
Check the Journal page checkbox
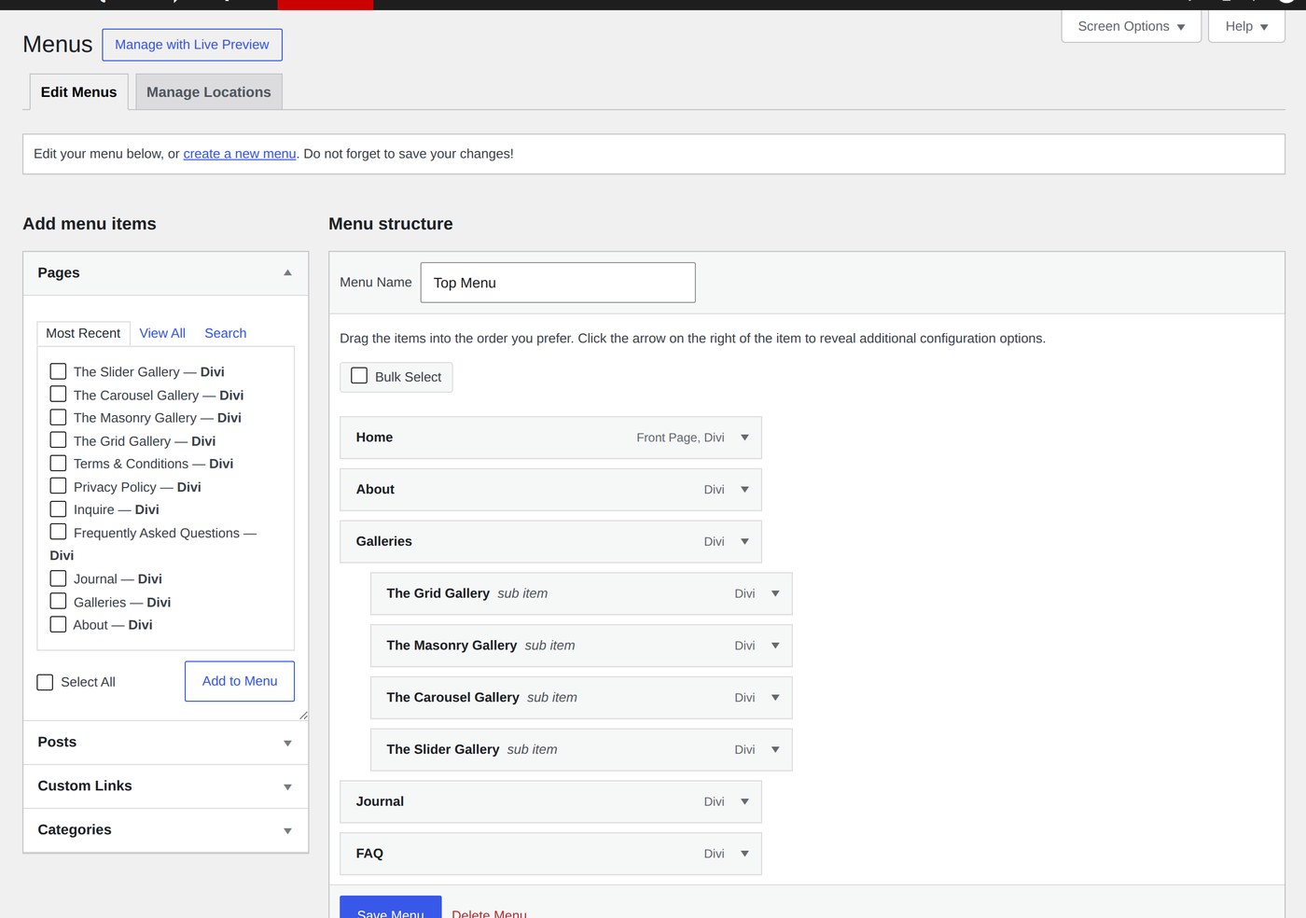coord(58,578)
